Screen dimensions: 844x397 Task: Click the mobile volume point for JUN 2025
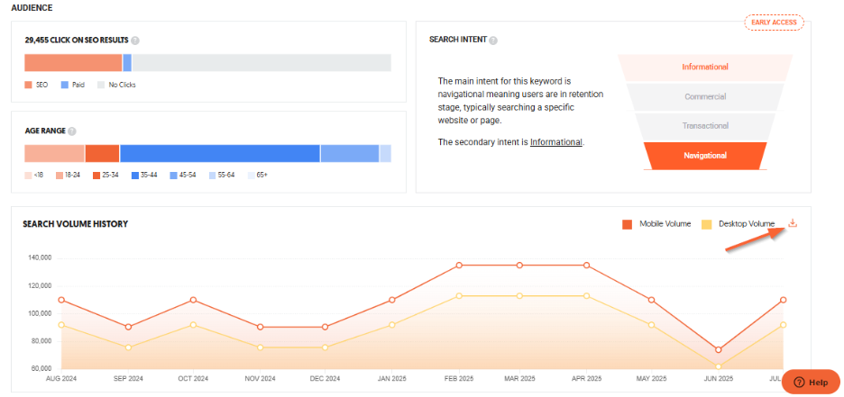tap(719, 349)
